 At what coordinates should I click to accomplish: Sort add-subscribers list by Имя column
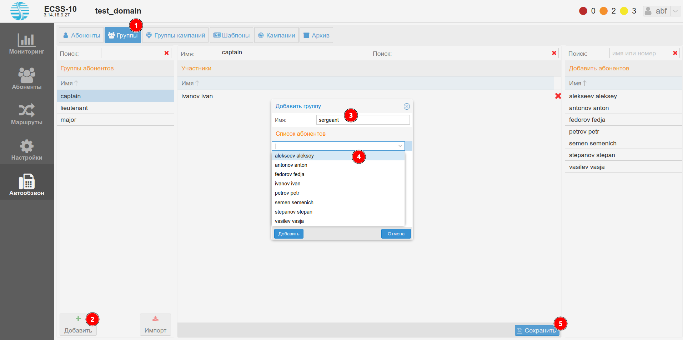(624, 83)
